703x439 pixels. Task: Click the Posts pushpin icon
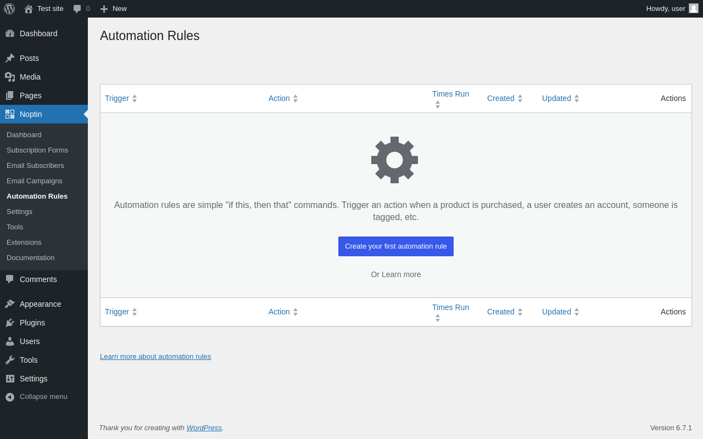(x=10, y=58)
